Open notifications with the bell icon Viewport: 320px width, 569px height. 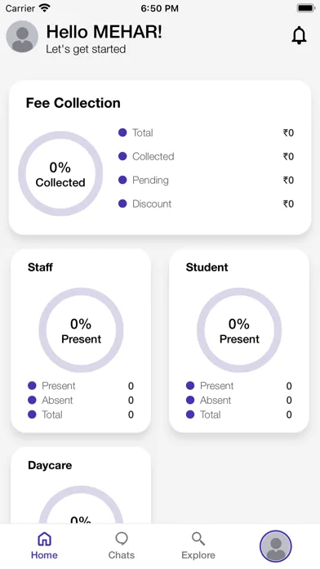pos(299,36)
